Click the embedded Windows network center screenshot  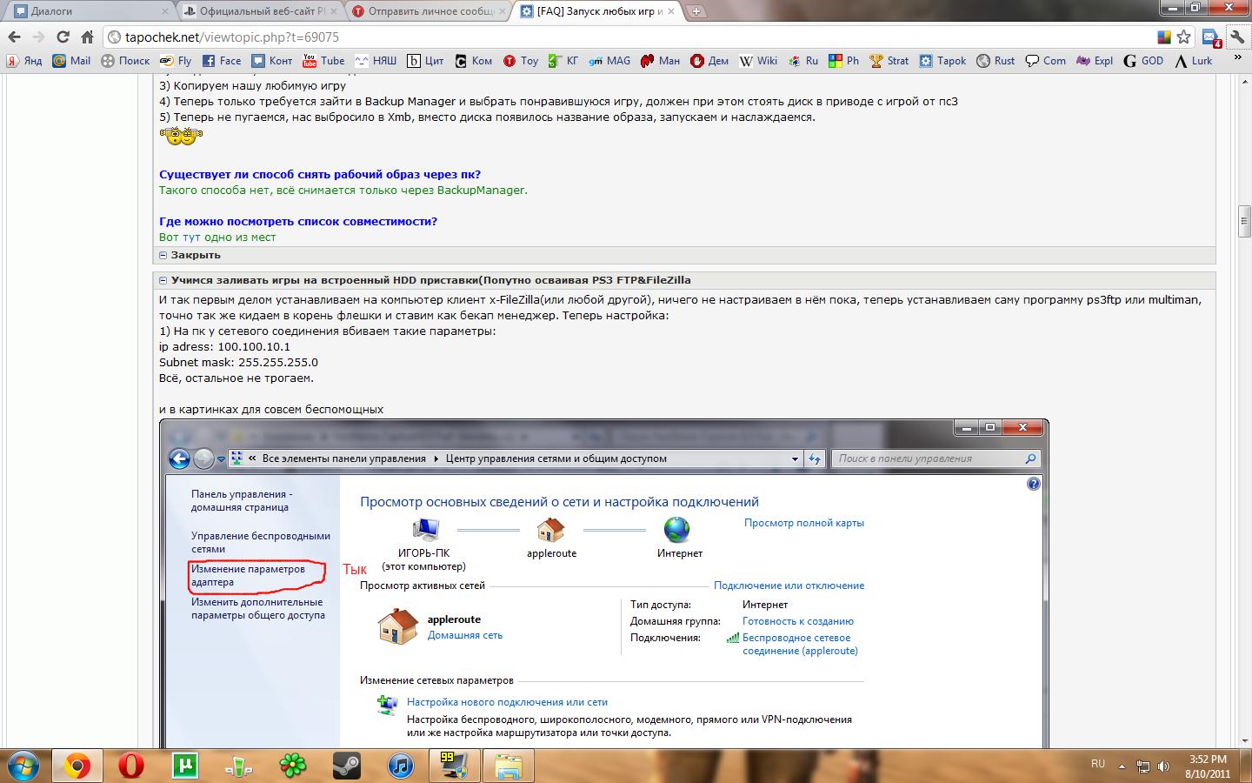604,583
